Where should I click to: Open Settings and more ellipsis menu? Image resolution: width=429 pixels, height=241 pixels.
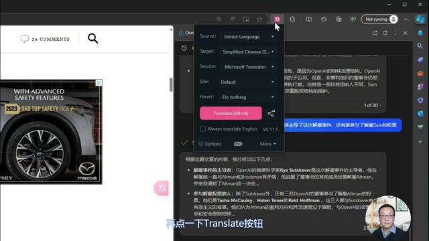[406, 19]
